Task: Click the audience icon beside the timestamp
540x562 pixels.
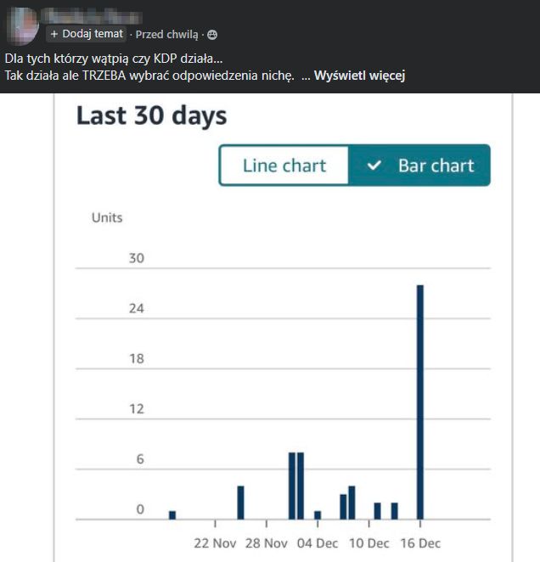Action: pyautogui.click(x=212, y=35)
